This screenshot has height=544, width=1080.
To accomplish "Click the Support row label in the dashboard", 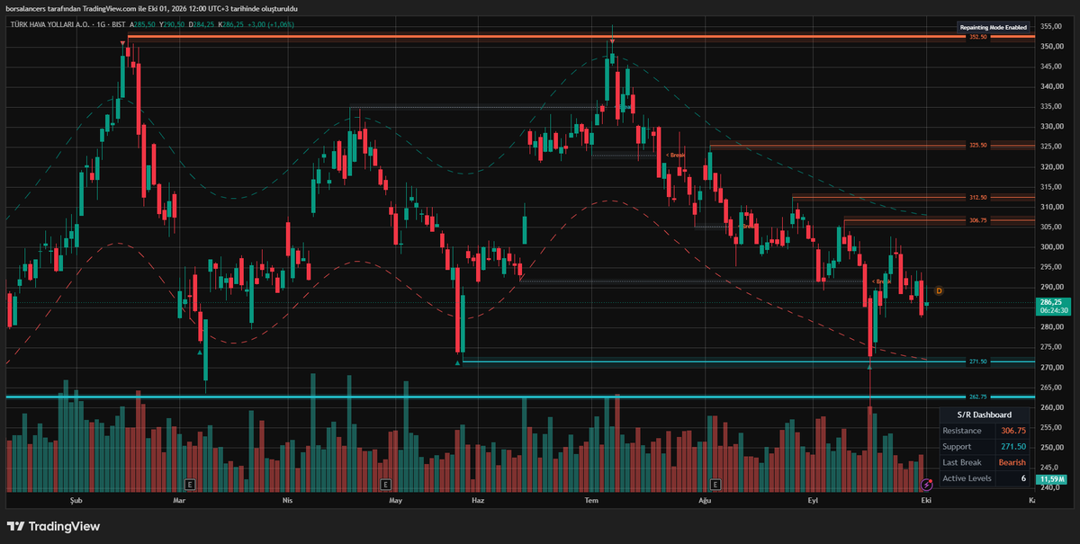I will coord(958,447).
